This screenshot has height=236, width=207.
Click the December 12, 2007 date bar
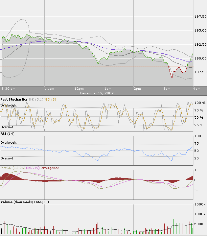[x=103, y=93]
